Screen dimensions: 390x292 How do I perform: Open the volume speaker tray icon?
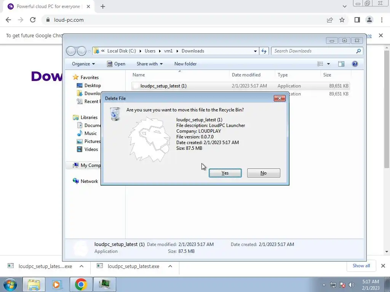[x=352, y=285]
